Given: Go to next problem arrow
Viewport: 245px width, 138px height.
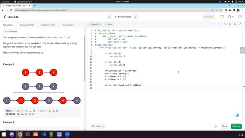Looking at the screenshot, I should tap(136, 17).
